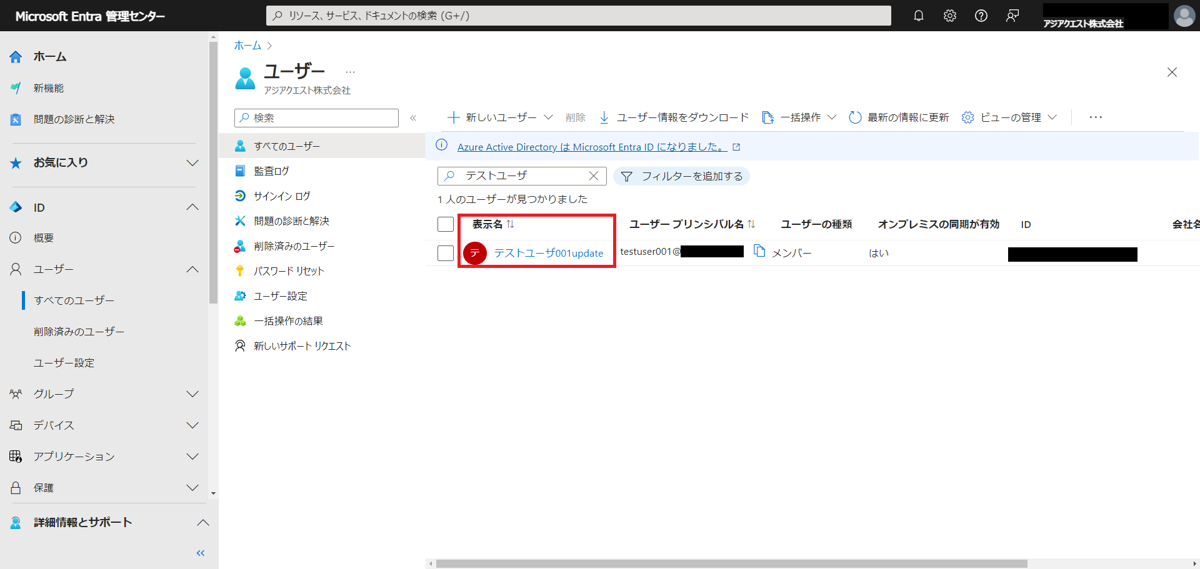Click ユーザー情報をダウンロード button

click(674, 117)
